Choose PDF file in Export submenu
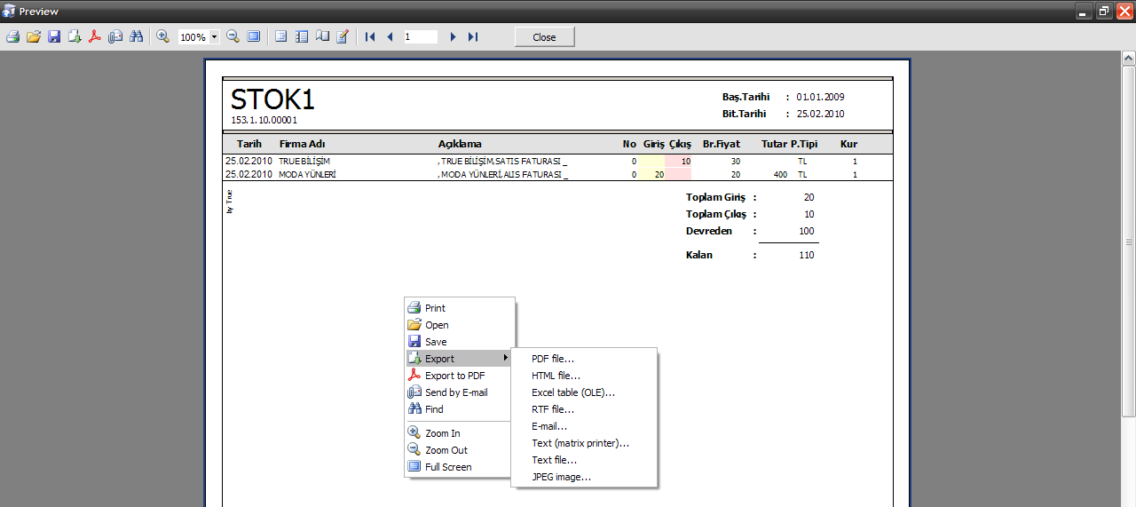1136x507 pixels. click(553, 359)
